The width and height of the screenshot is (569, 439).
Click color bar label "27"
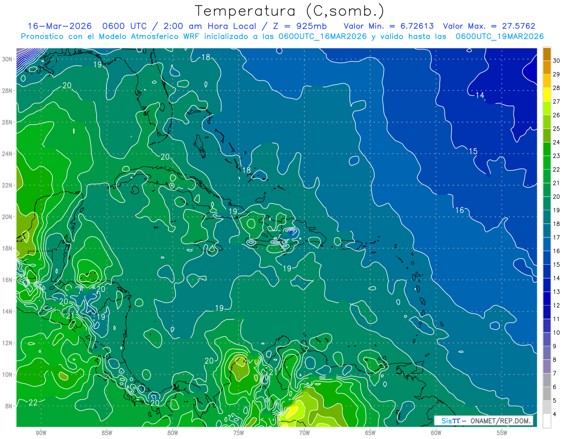coord(557,102)
